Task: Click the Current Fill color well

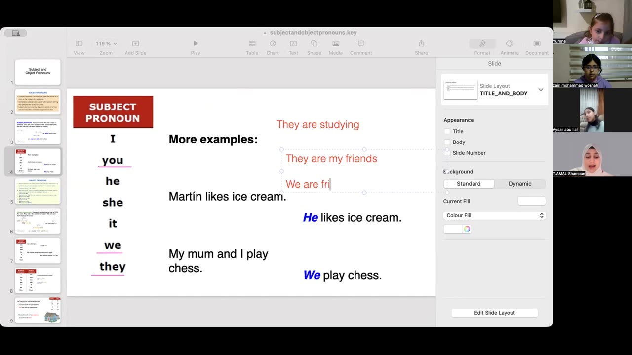Action: [x=532, y=201]
